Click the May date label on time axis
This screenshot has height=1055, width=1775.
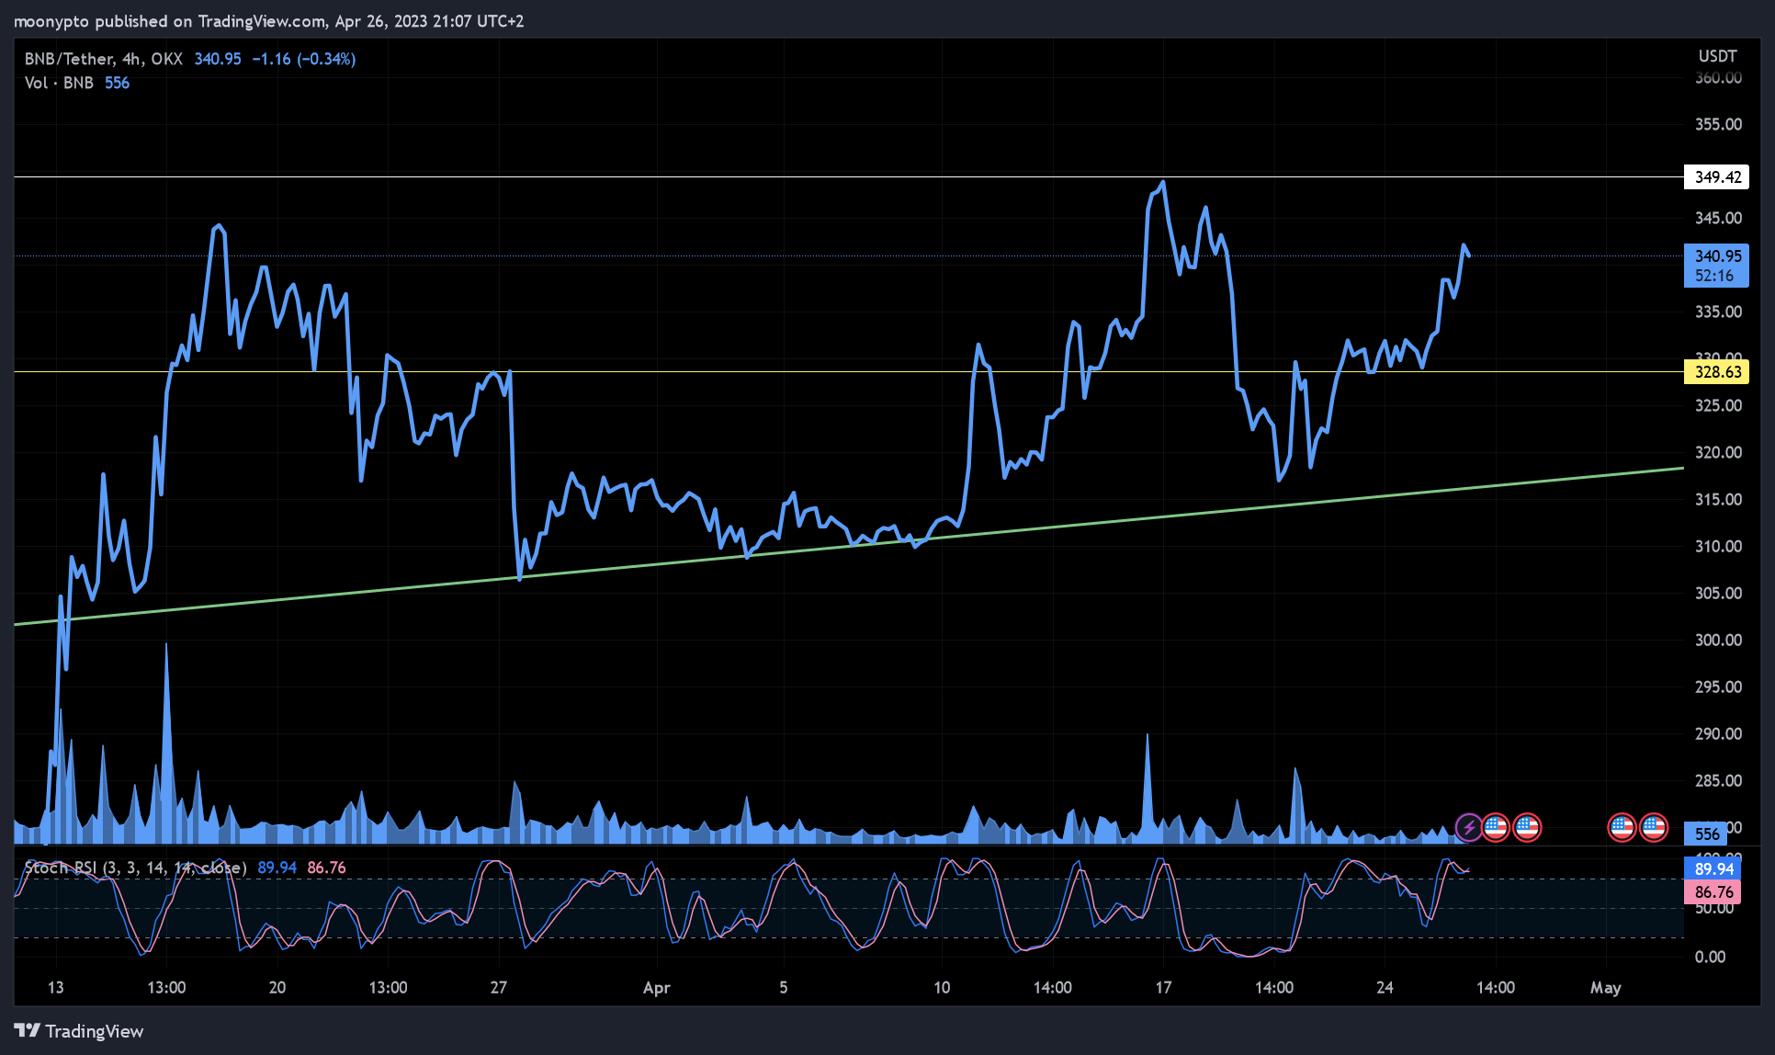coord(1605,988)
